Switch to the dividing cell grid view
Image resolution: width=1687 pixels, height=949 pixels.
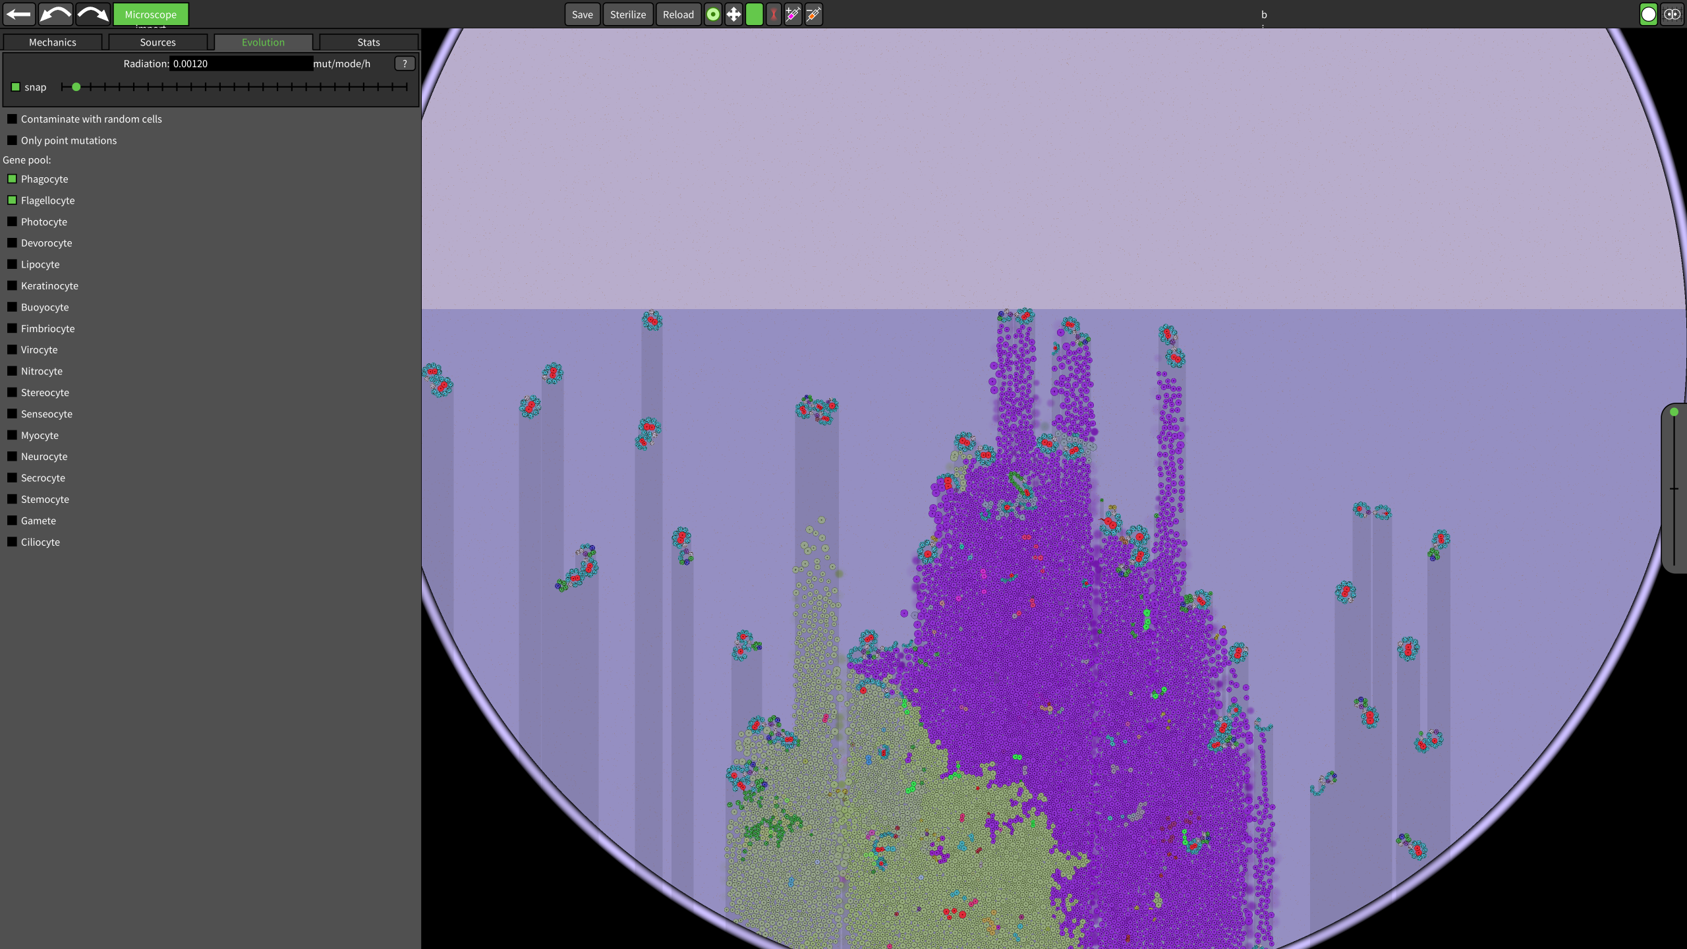point(1672,14)
